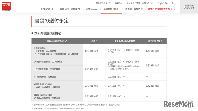Click 2月24日（火） overseas delivery cell
198x111 pixels.
[153, 65]
